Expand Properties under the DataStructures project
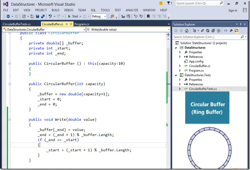The image size is (250, 170). pyautogui.click(x=180, y=52)
